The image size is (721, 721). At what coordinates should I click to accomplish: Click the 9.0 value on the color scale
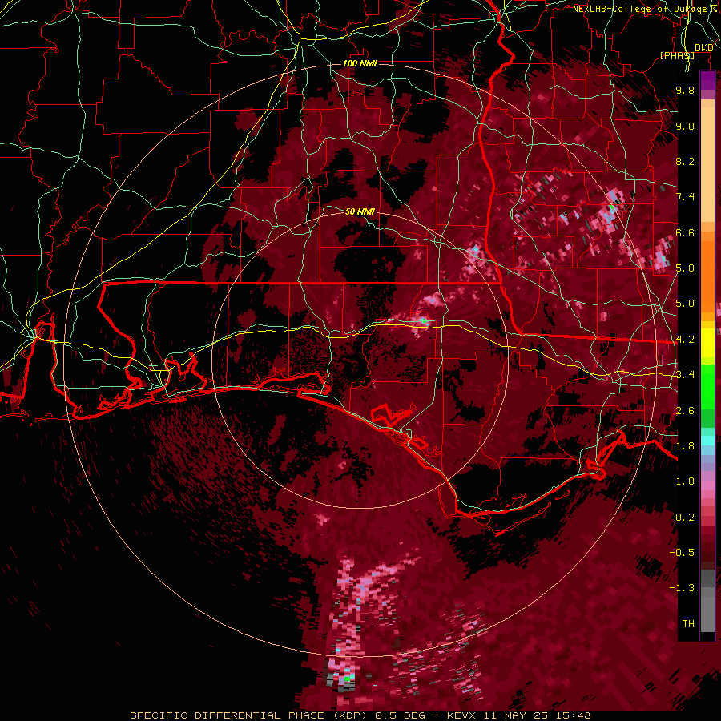685,126
